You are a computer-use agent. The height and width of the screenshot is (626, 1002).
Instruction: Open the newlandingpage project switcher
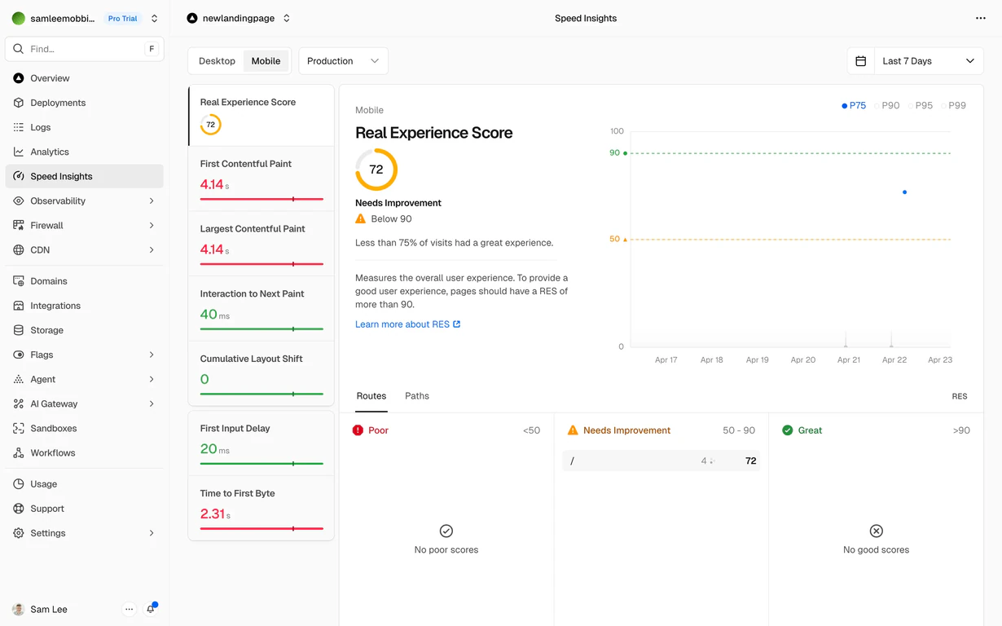pos(287,18)
